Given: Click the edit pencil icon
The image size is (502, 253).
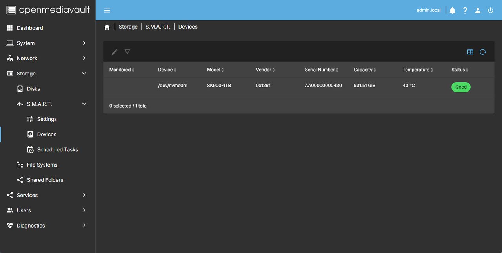Looking at the screenshot, I should pyautogui.click(x=115, y=52).
